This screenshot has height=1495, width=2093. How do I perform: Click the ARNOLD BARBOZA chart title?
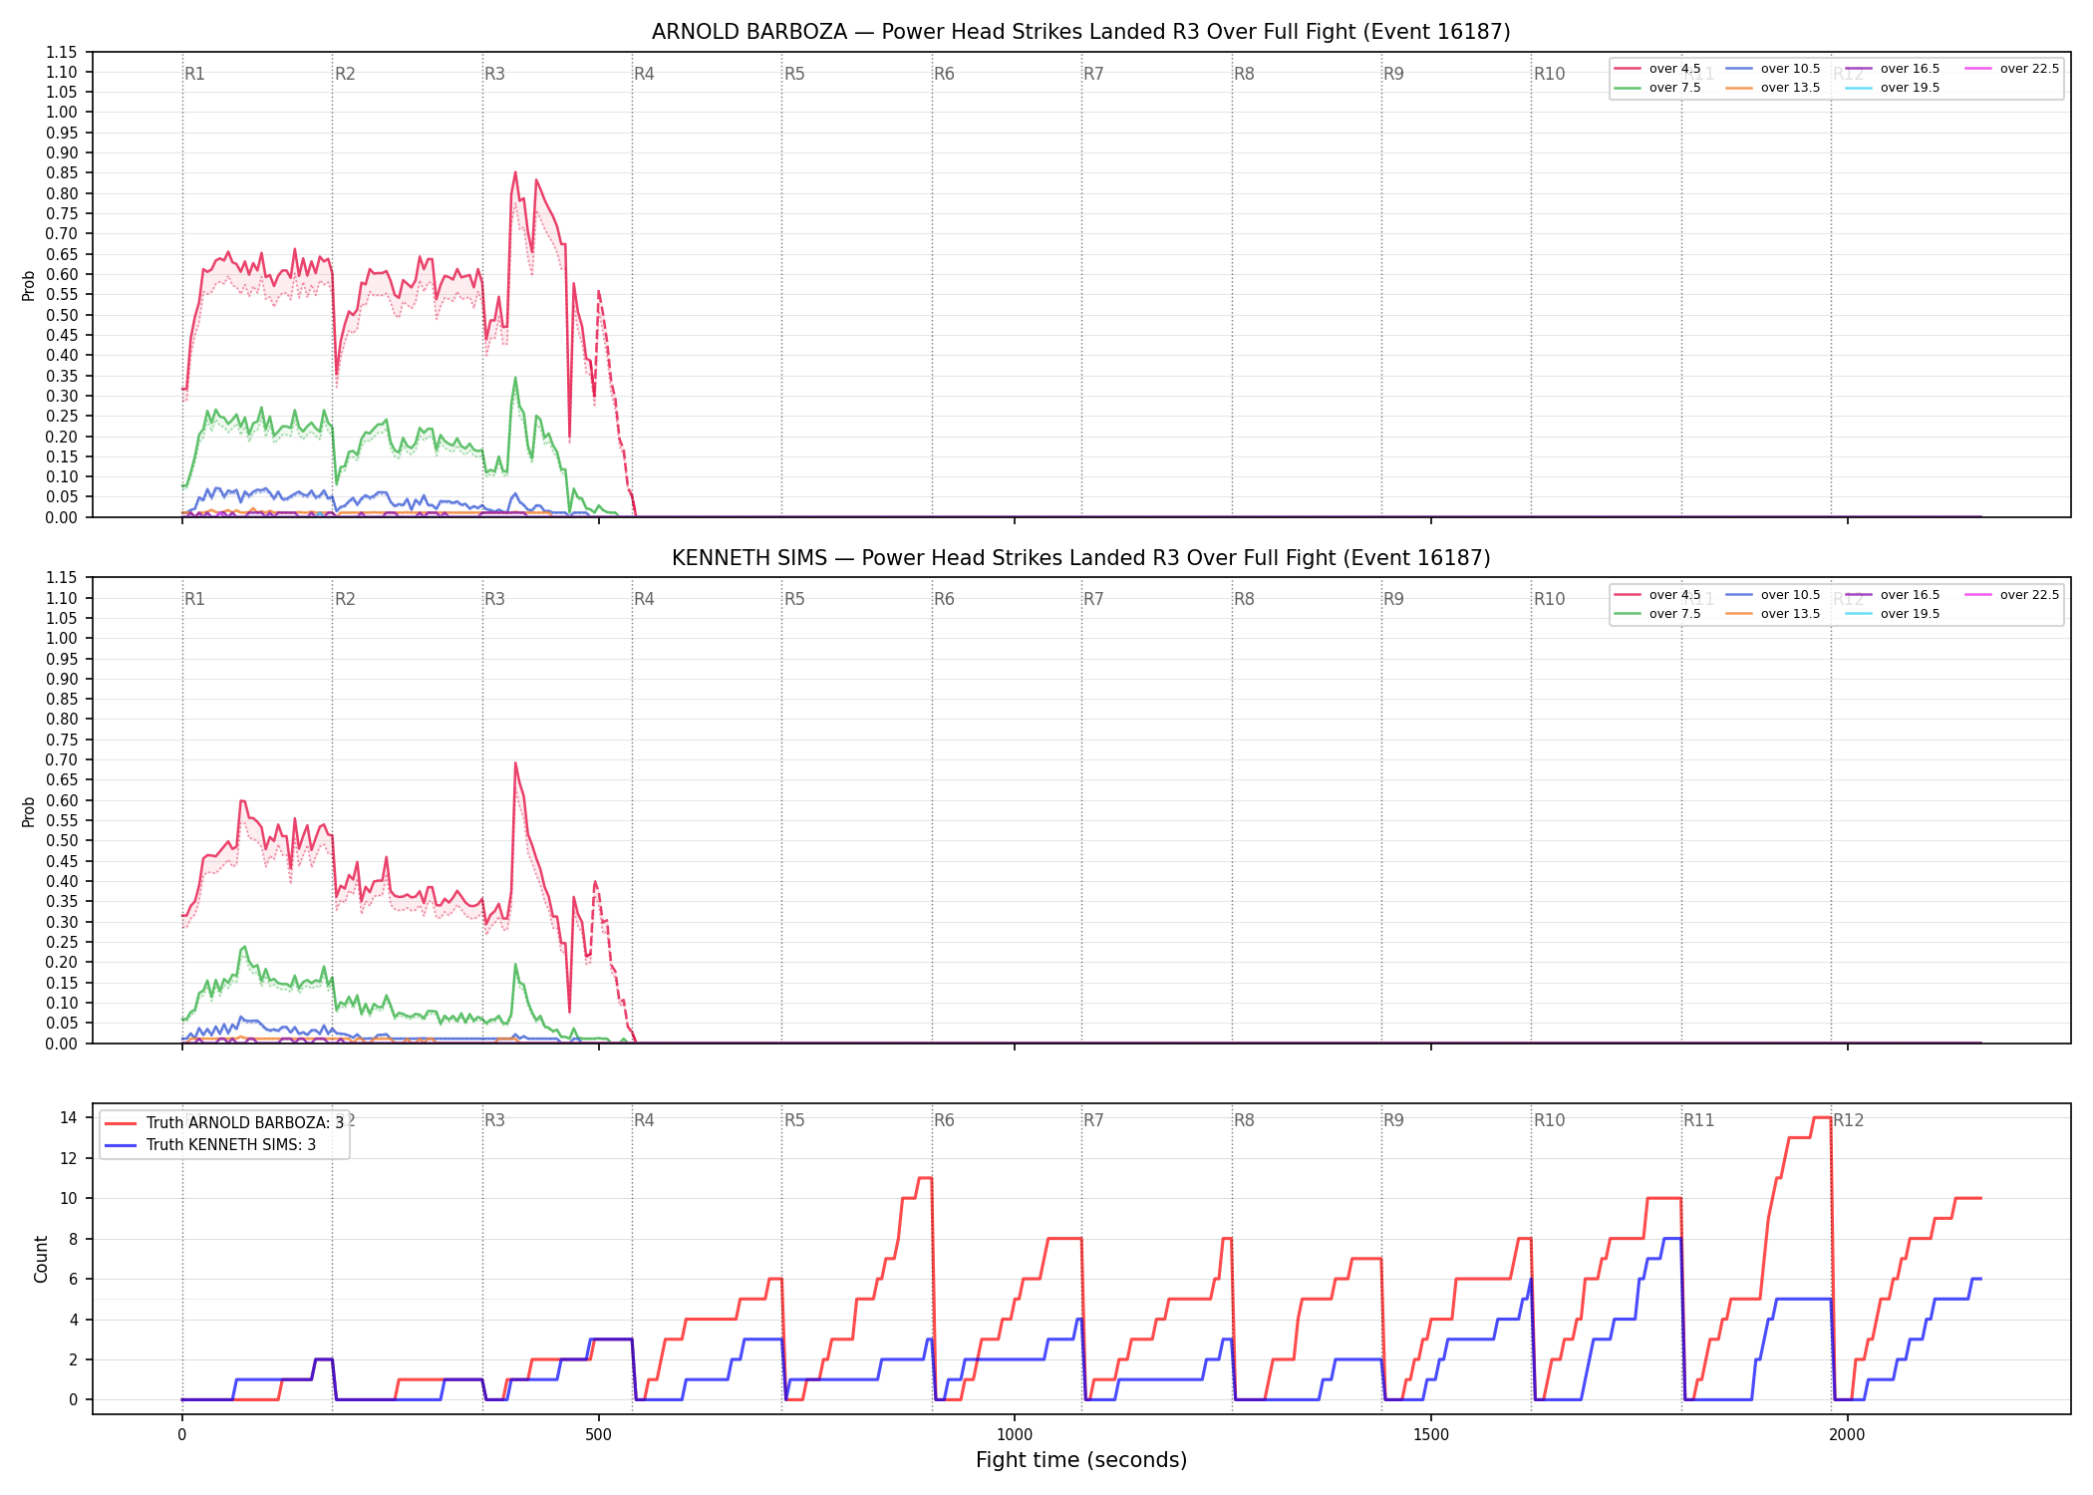(1081, 32)
